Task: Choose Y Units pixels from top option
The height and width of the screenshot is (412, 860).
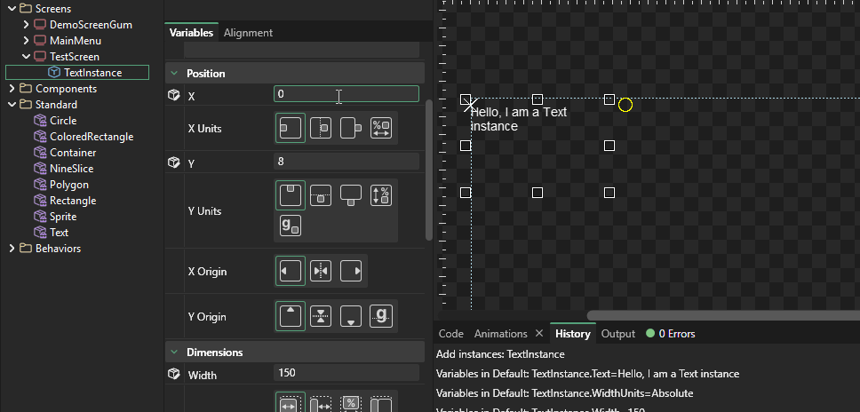Action: click(x=291, y=194)
